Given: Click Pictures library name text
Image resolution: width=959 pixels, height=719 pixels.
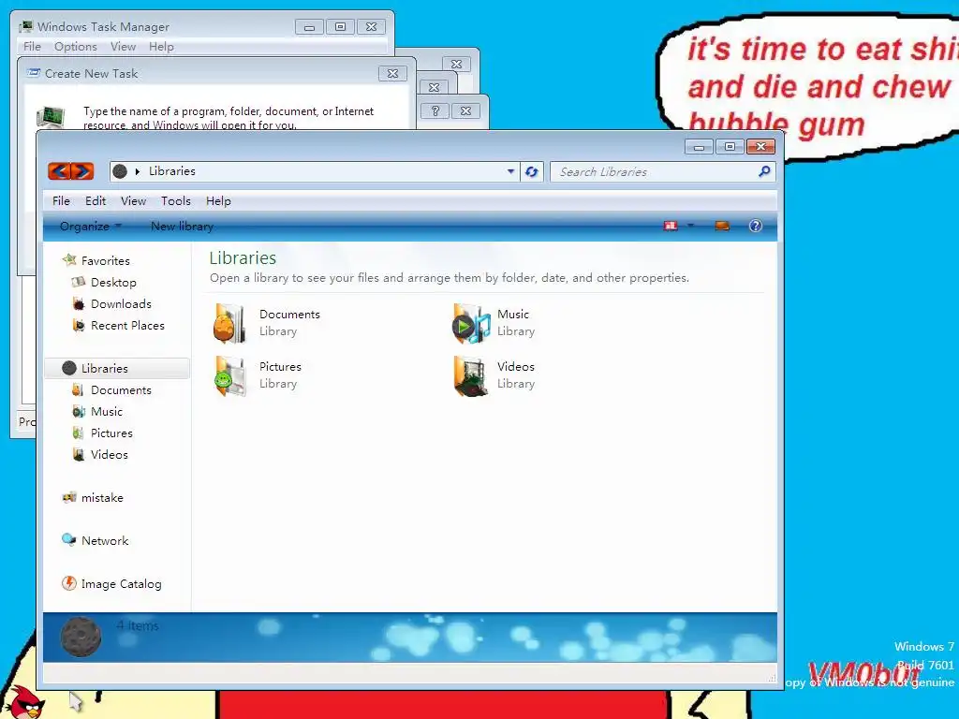Looking at the screenshot, I should (x=280, y=367).
